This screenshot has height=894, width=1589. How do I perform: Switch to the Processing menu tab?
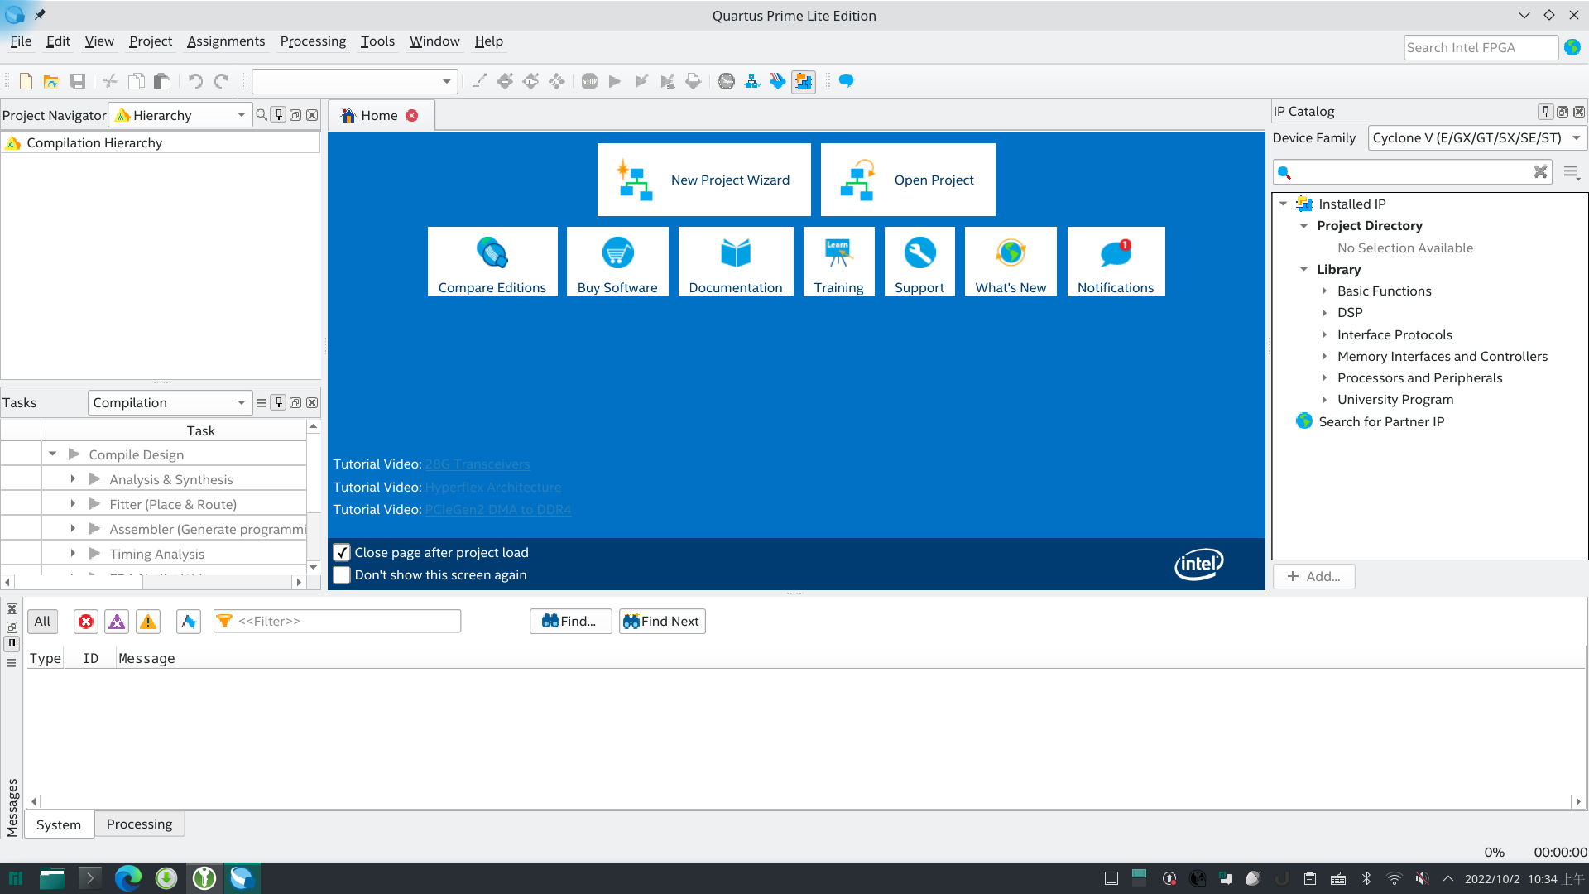[x=312, y=41]
